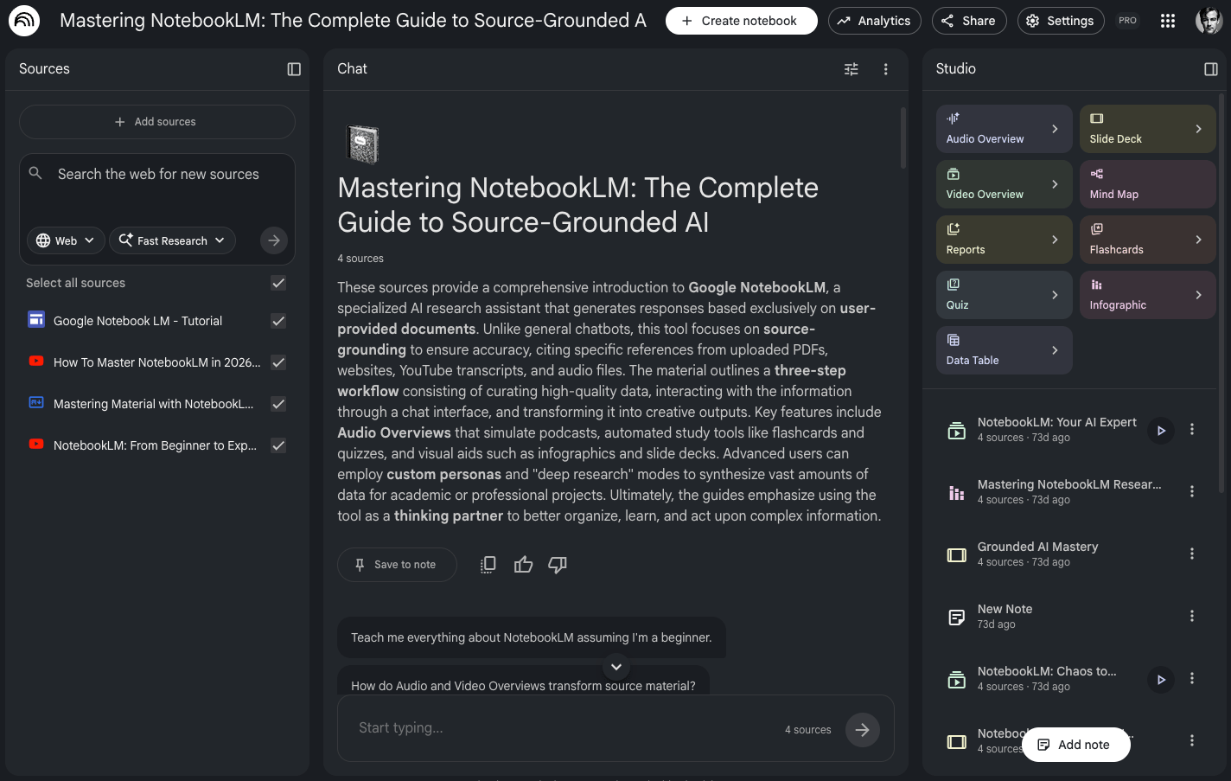Viewport: 1231px width, 781px height.
Task: Click Create notebook button
Action: (742, 21)
